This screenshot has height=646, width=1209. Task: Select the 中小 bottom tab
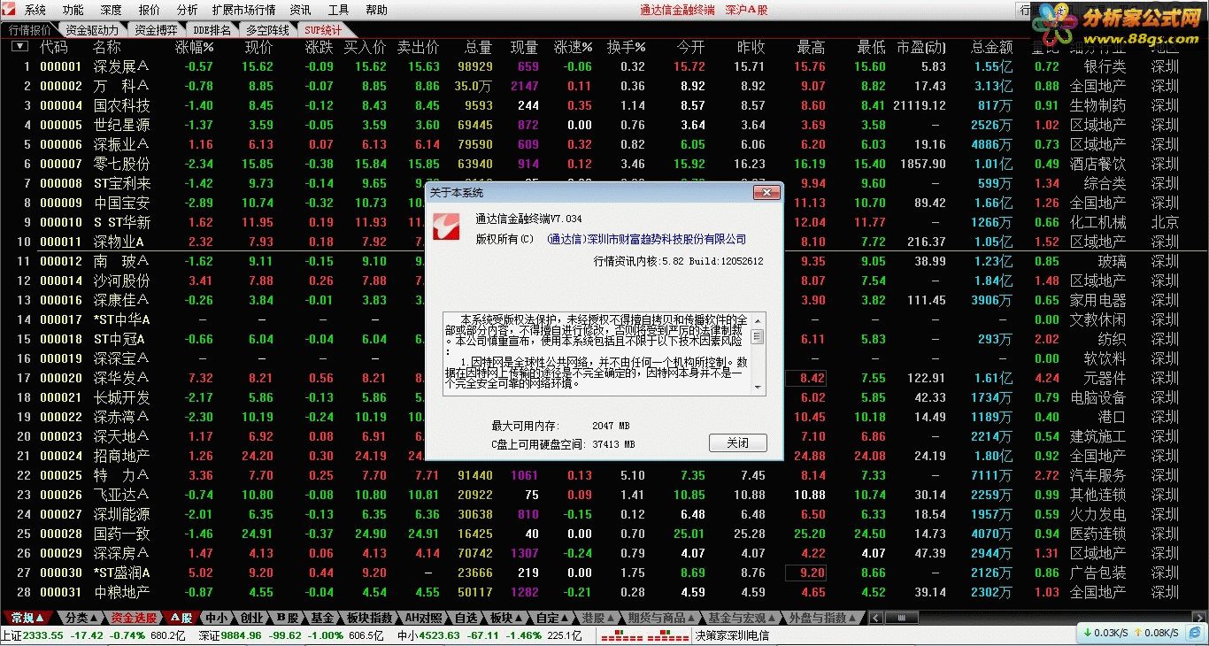point(217,618)
